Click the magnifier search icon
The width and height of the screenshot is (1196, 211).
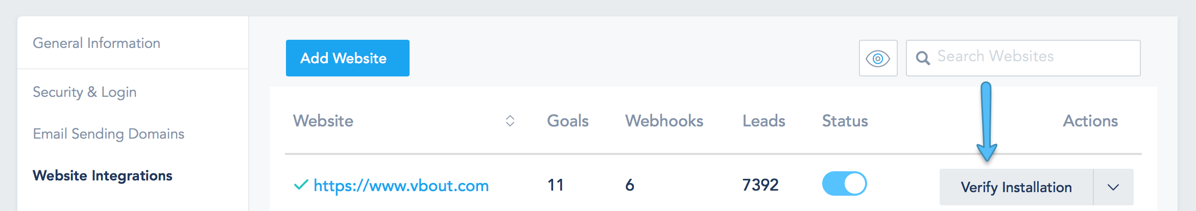(923, 58)
